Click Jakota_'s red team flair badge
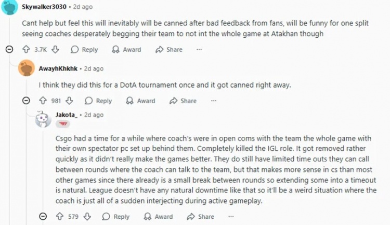The height and width of the screenshot is (225, 390). point(62,125)
